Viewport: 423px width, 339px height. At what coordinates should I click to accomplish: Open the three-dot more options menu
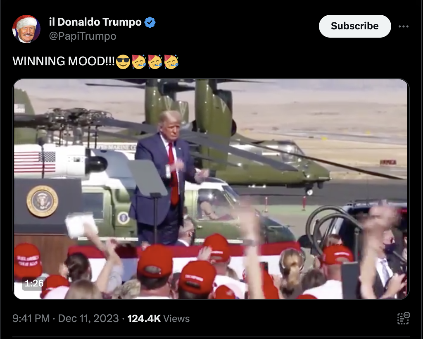pyautogui.click(x=403, y=26)
